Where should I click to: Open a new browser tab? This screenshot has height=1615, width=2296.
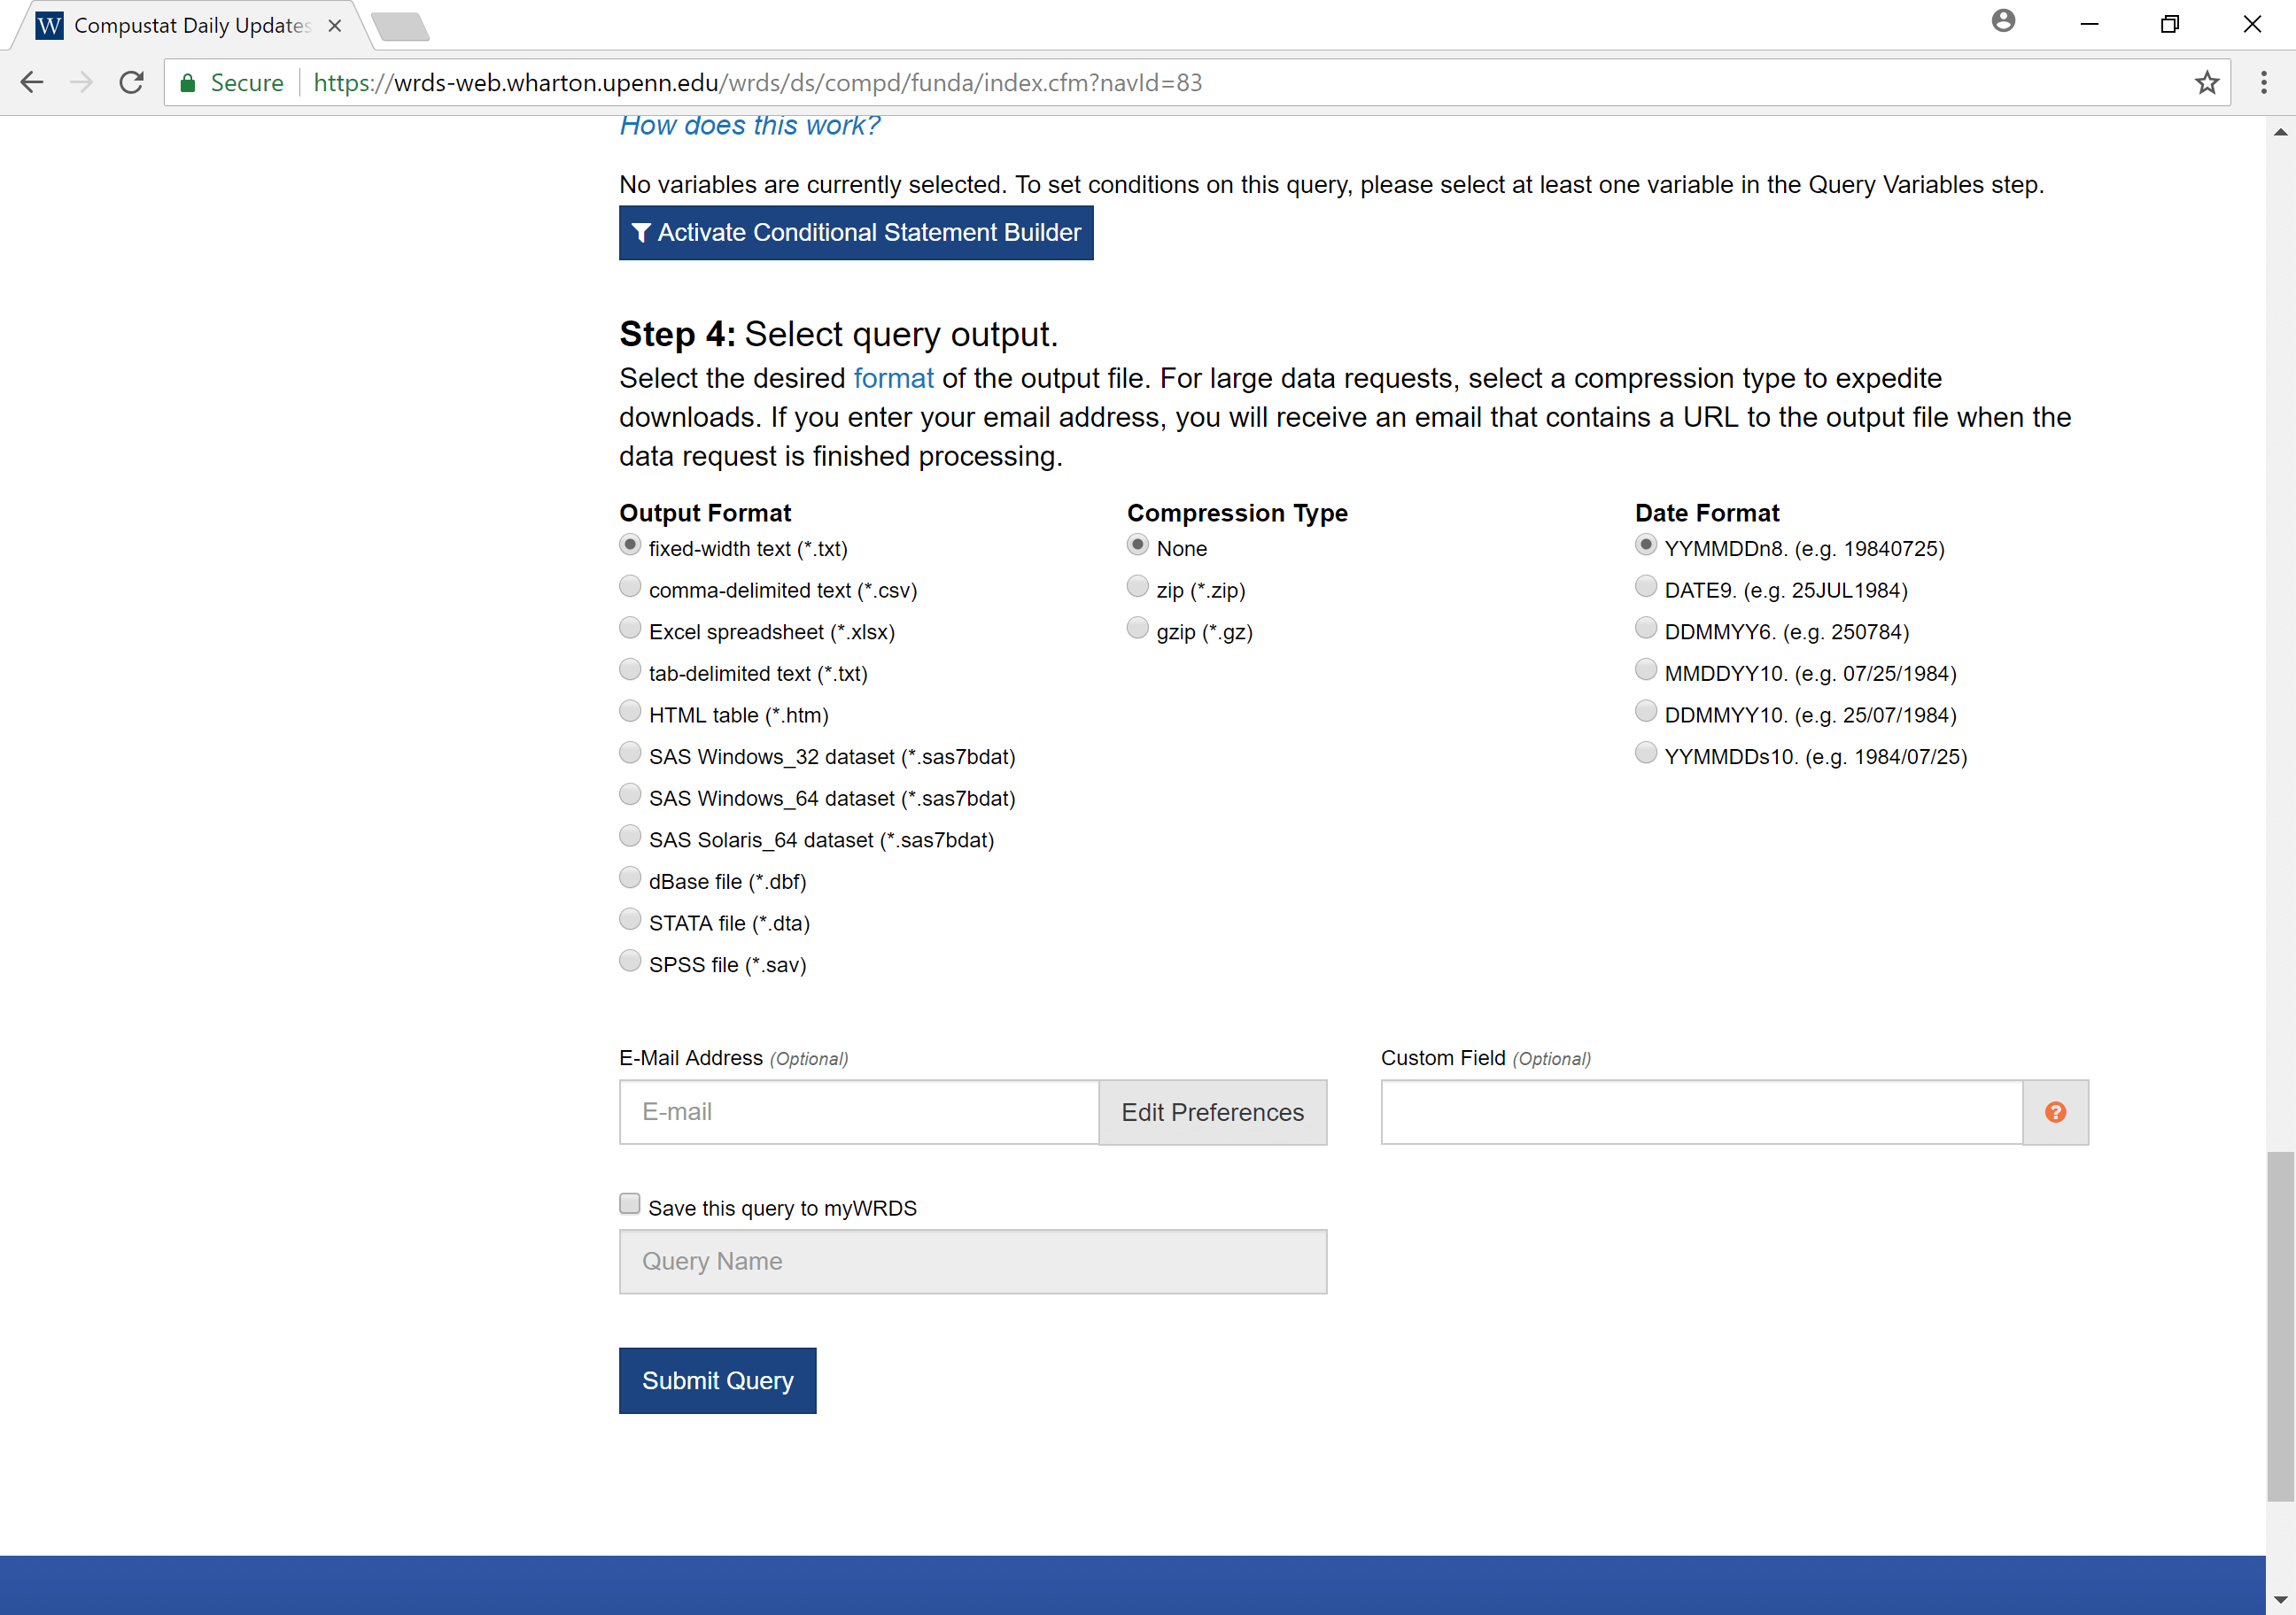400,26
